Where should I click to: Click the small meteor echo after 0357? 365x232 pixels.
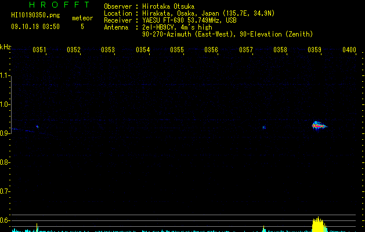point(264,127)
